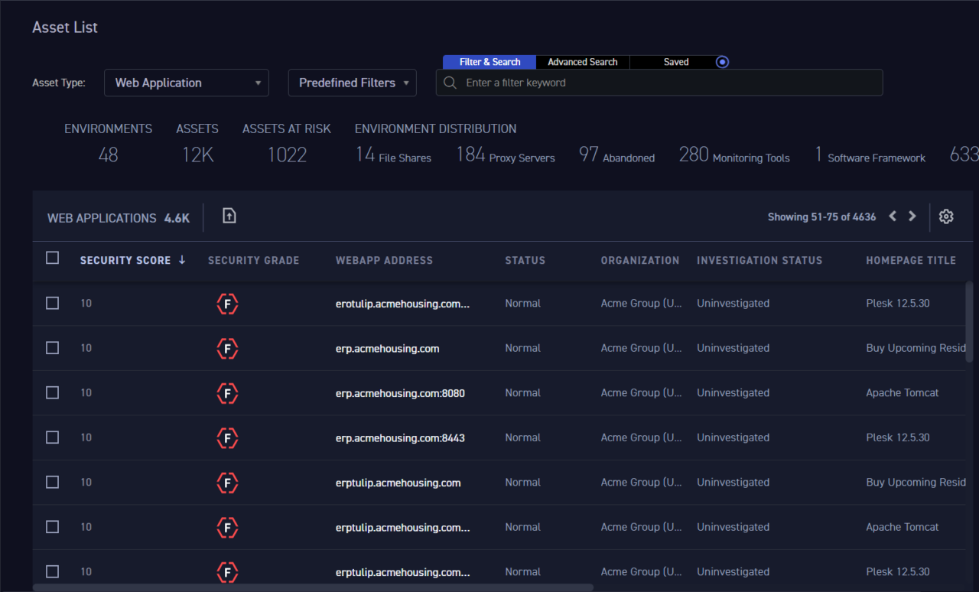Go to next page with right chevron arrow
This screenshot has height=592, width=979.
pyautogui.click(x=912, y=216)
